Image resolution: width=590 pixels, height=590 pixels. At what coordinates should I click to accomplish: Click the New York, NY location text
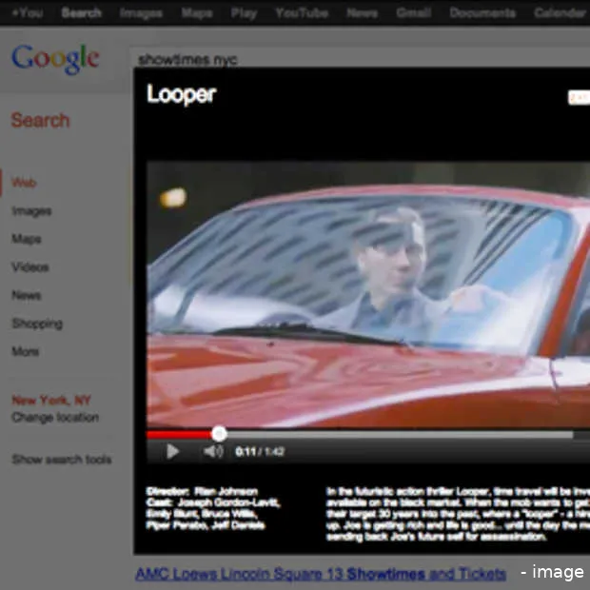51,400
